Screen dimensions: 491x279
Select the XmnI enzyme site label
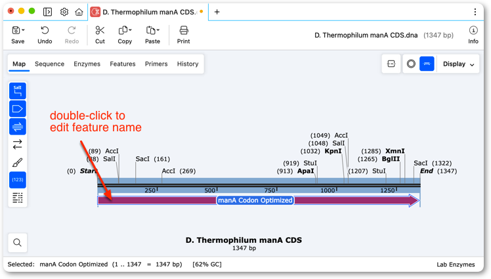pyautogui.click(x=395, y=151)
